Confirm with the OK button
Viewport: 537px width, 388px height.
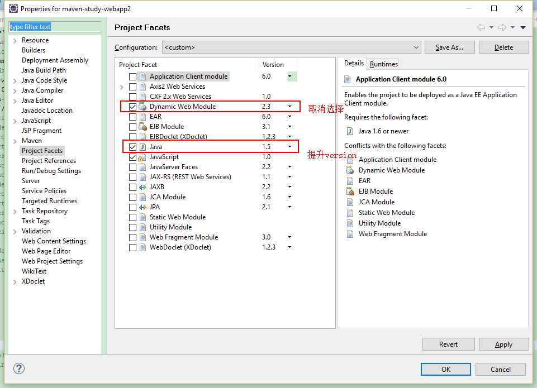445,369
